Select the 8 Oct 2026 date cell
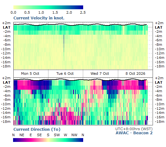 [135, 73]
